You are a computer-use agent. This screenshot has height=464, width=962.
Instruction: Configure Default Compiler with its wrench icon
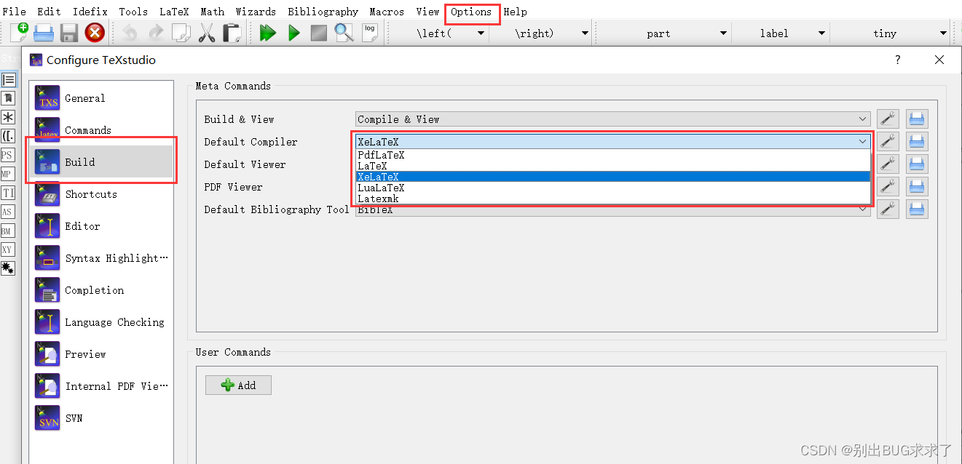coord(888,141)
